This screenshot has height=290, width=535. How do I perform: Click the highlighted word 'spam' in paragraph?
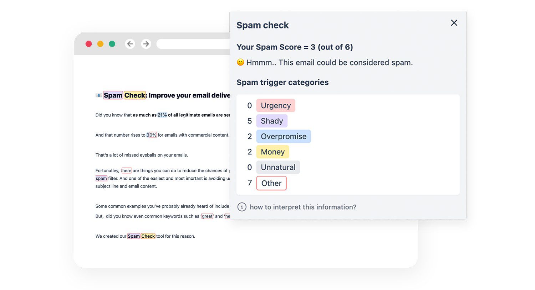click(x=101, y=178)
